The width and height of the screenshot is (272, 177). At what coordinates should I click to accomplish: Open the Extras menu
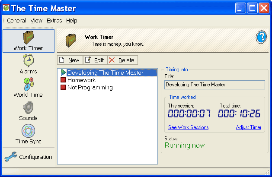pyautogui.click(x=54, y=20)
